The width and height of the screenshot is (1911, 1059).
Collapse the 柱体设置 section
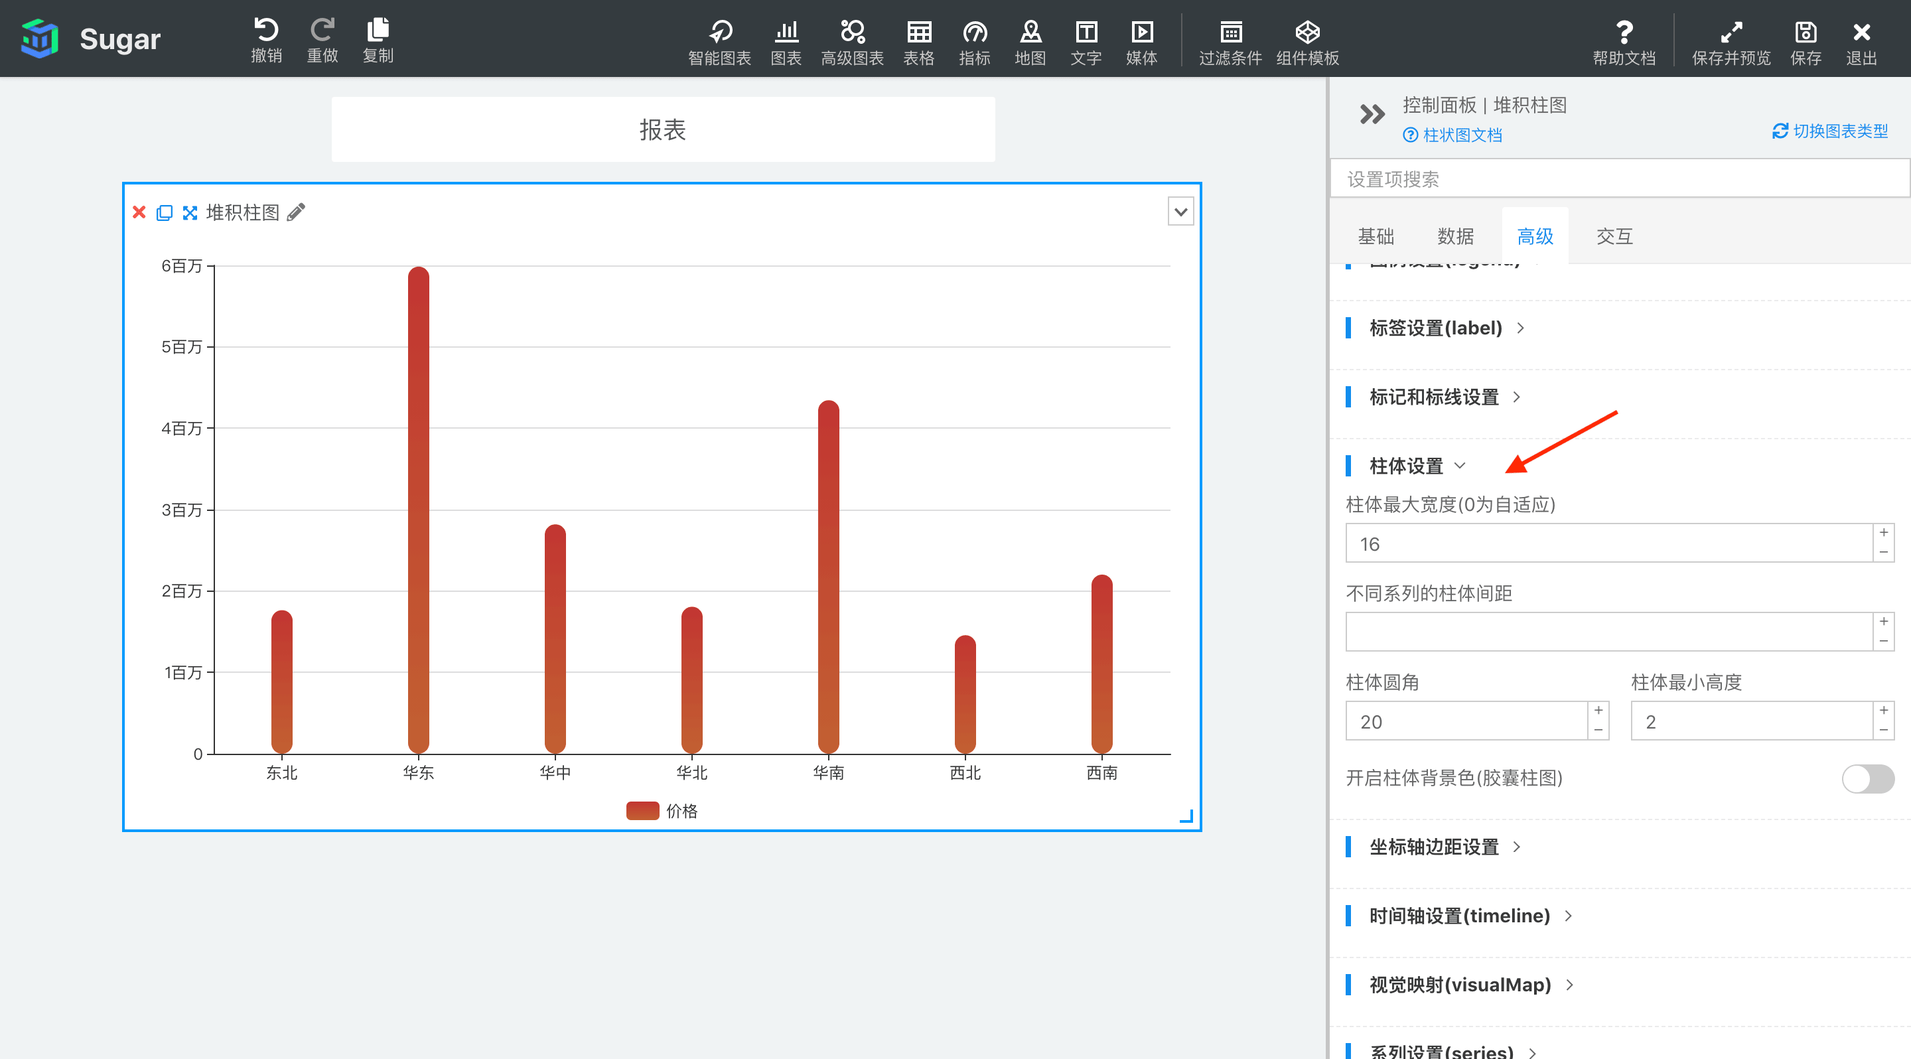(x=1458, y=466)
